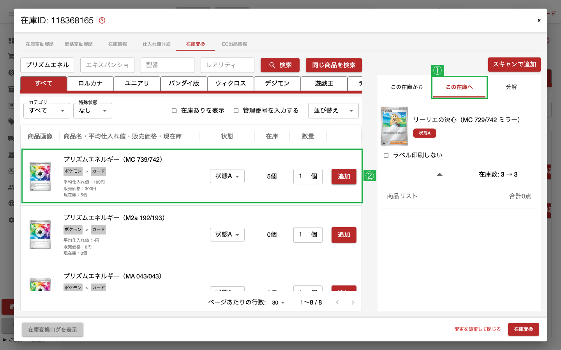
Task: Switch to the この在庫から tab
Action: pyautogui.click(x=407, y=87)
